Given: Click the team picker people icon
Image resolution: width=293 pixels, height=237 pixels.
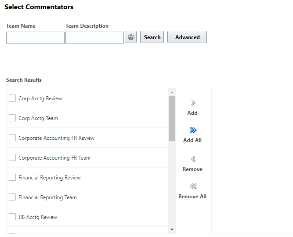Looking at the screenshot, I should point(130,37).
